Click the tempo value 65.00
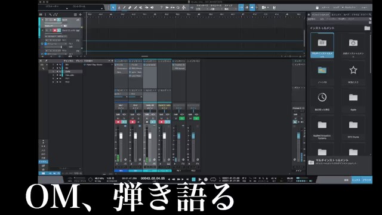Viewport: 382px width, 215px height. coord(289,179)
